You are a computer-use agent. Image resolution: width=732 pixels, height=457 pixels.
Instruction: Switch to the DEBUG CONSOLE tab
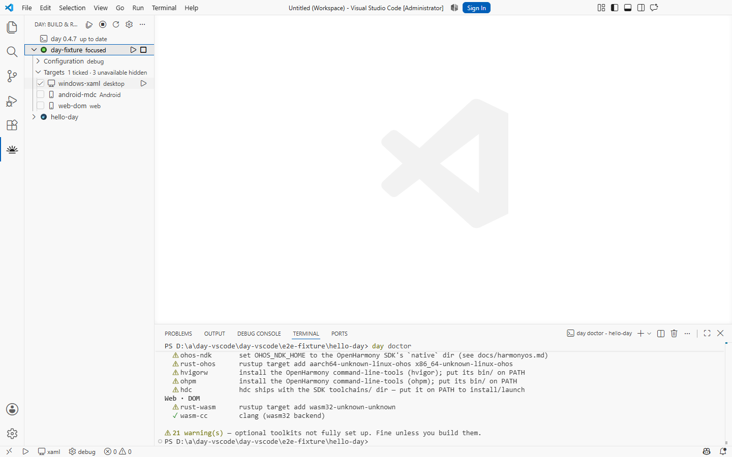tap(259, 334)
